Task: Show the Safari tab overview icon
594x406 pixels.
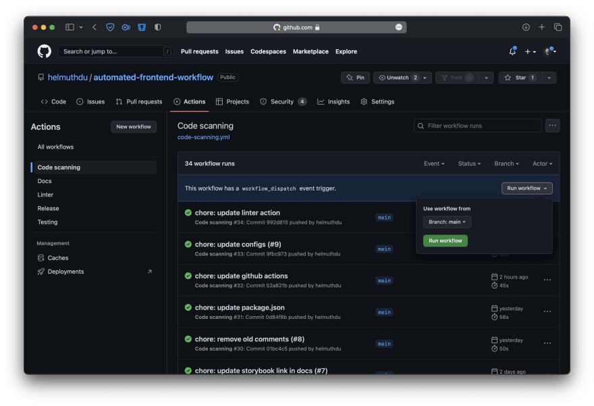Action: pyautogui.click(x=558, y=27)
